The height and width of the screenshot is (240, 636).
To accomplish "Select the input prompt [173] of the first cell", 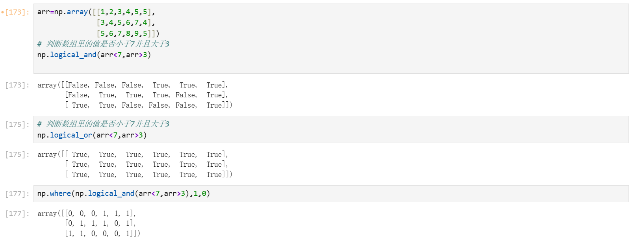I will click(17, 12).
